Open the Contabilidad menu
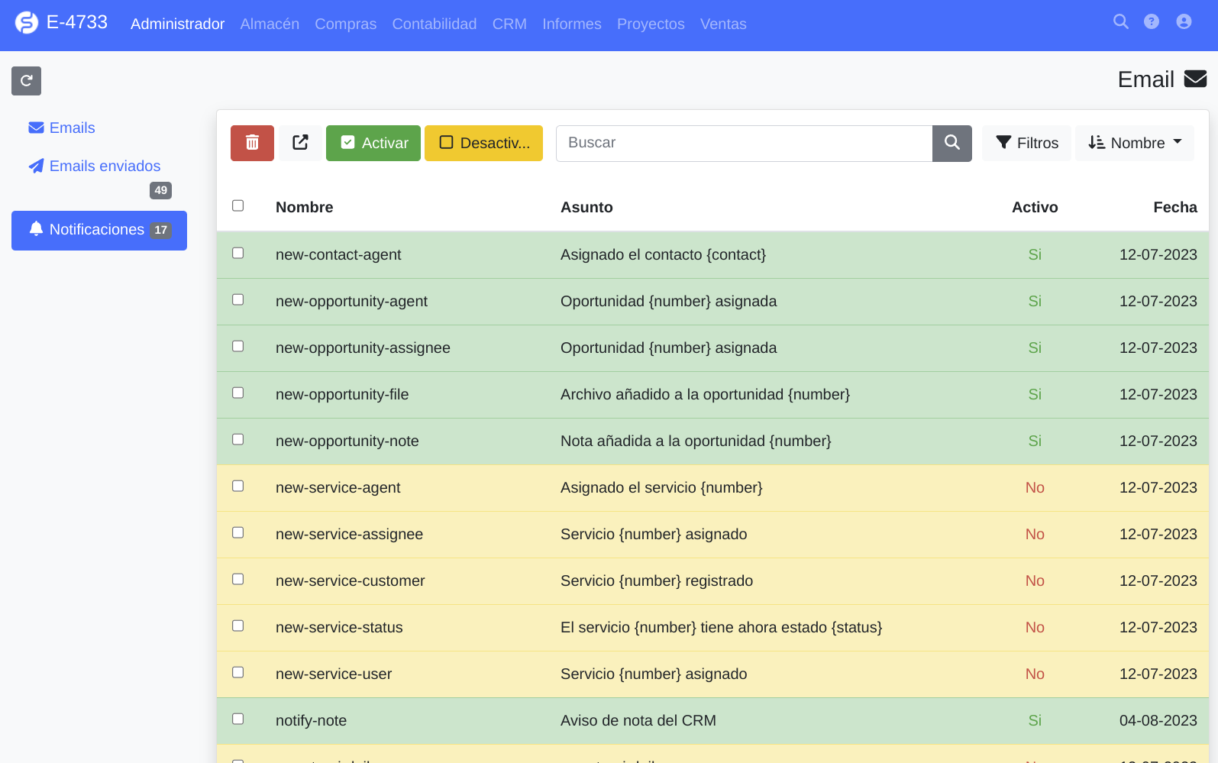The width and height of the screenshot is (1218, 763). [x=434, y=24]
